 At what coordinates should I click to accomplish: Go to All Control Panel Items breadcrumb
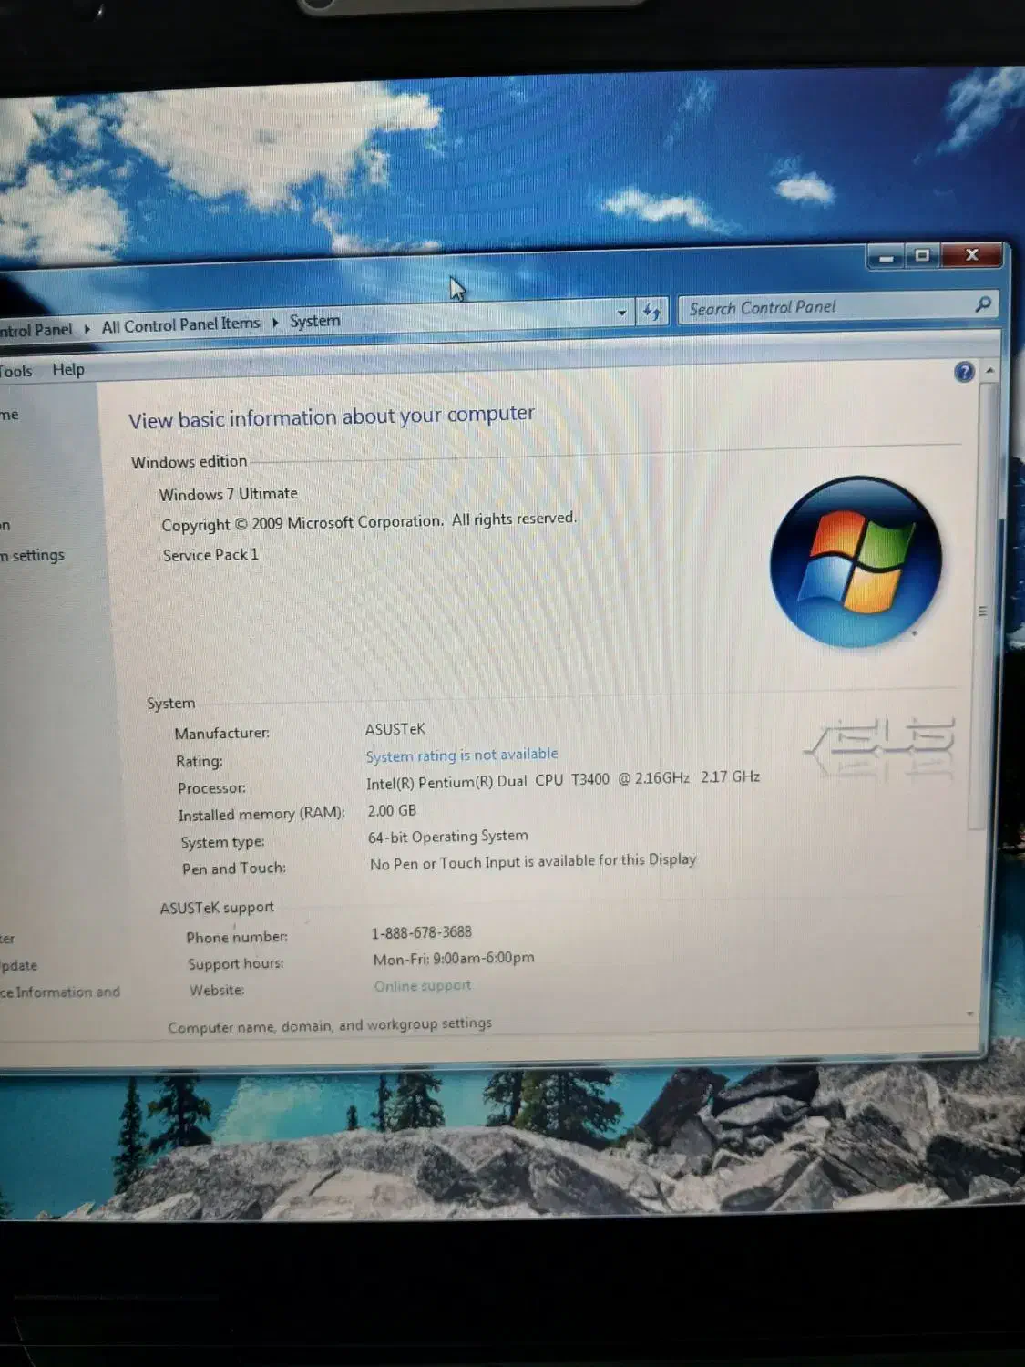pyautogui.click(x=180, y=324)
